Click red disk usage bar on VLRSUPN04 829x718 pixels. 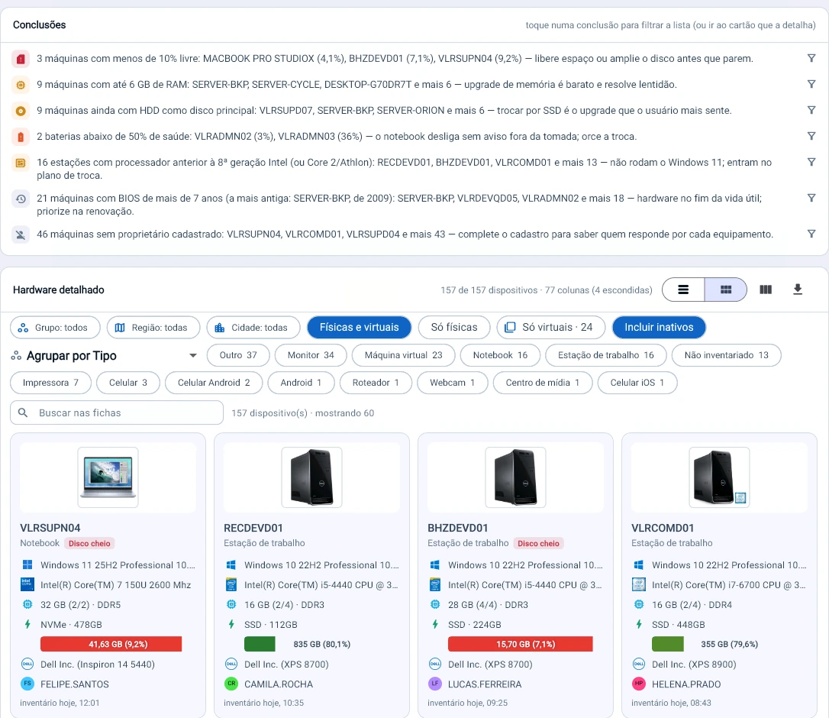coord(111,644)
